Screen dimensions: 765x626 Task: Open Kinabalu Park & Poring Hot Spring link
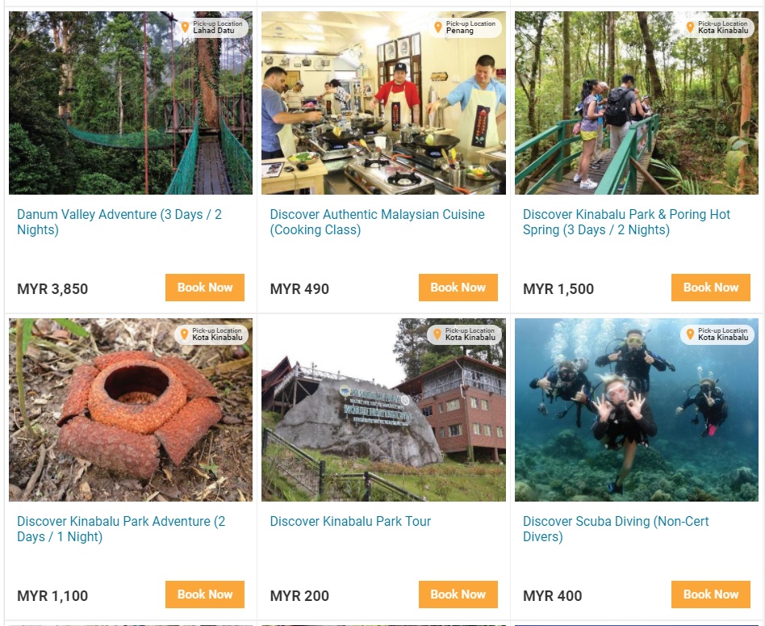tap(626, 222)
